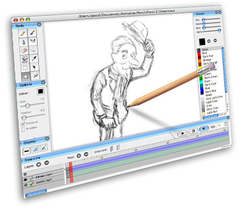
Task: Toggle the Pressure checkbox
Action: 23,124
